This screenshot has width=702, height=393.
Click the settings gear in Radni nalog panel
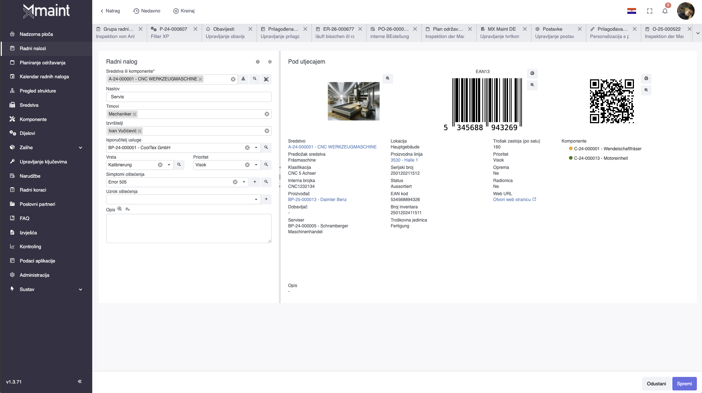point(270,62)
